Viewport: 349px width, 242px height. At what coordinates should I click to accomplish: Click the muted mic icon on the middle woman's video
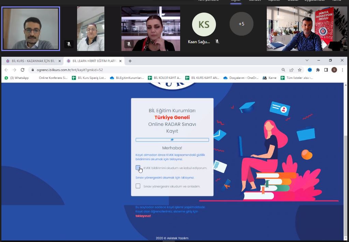(129, 44)
